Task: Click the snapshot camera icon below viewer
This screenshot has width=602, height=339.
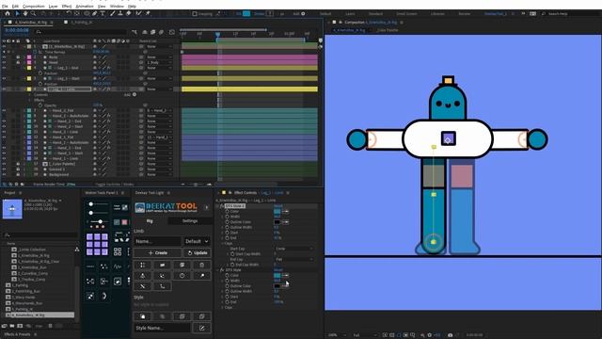Action: tap(450, 335)
